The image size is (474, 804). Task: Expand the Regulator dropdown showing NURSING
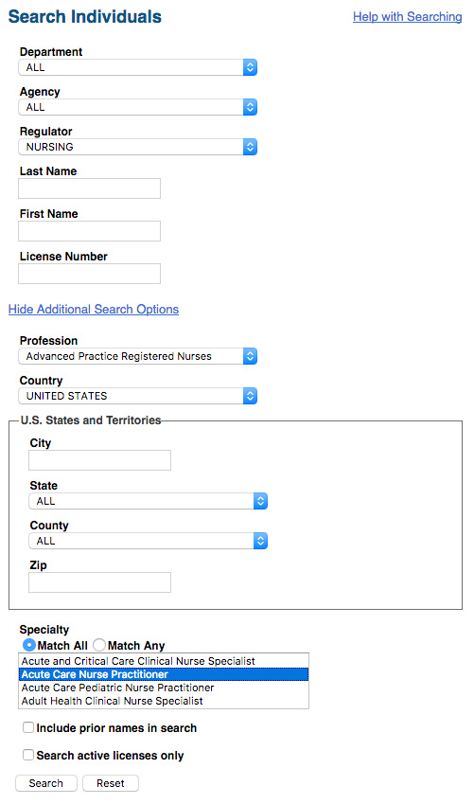[x=137, y=147]
